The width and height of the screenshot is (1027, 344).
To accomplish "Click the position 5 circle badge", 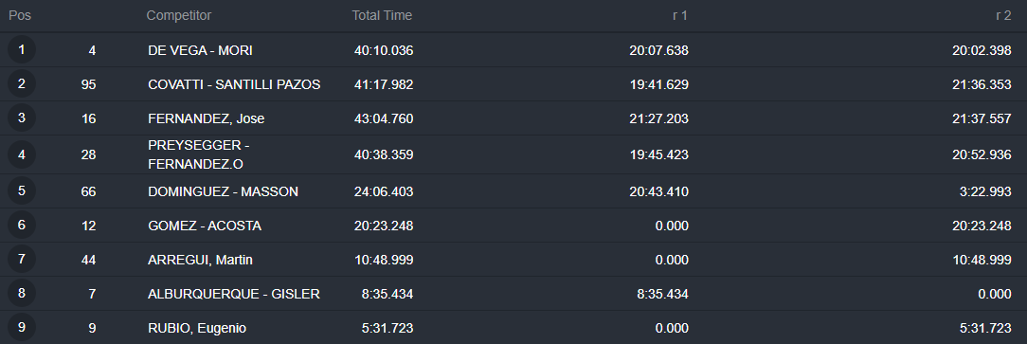I will 22,191.
